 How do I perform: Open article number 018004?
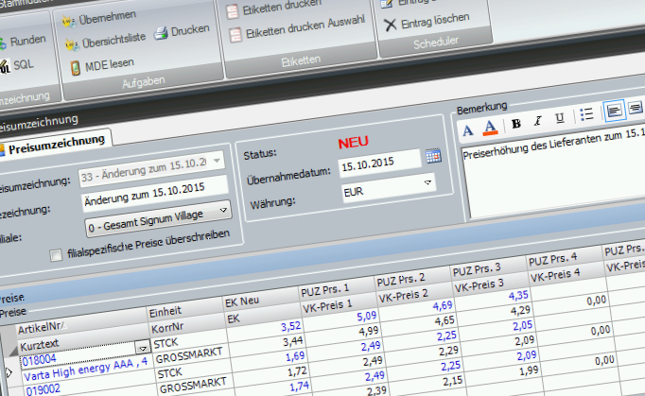[40, 359]
